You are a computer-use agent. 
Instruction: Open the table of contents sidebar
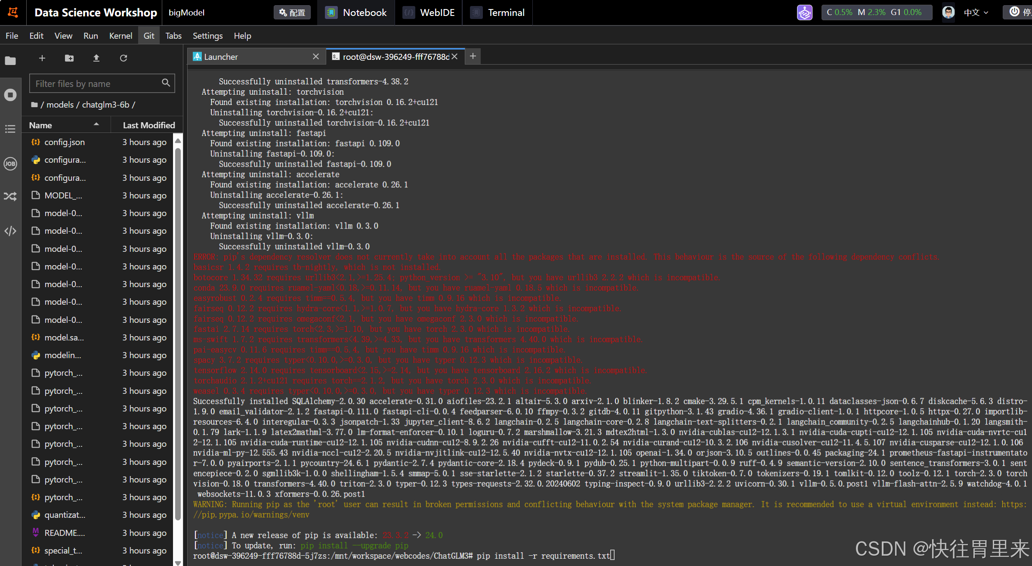10,129
